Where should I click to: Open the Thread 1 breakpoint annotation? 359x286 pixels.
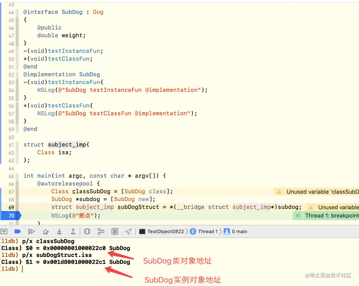tap(332, 216)
